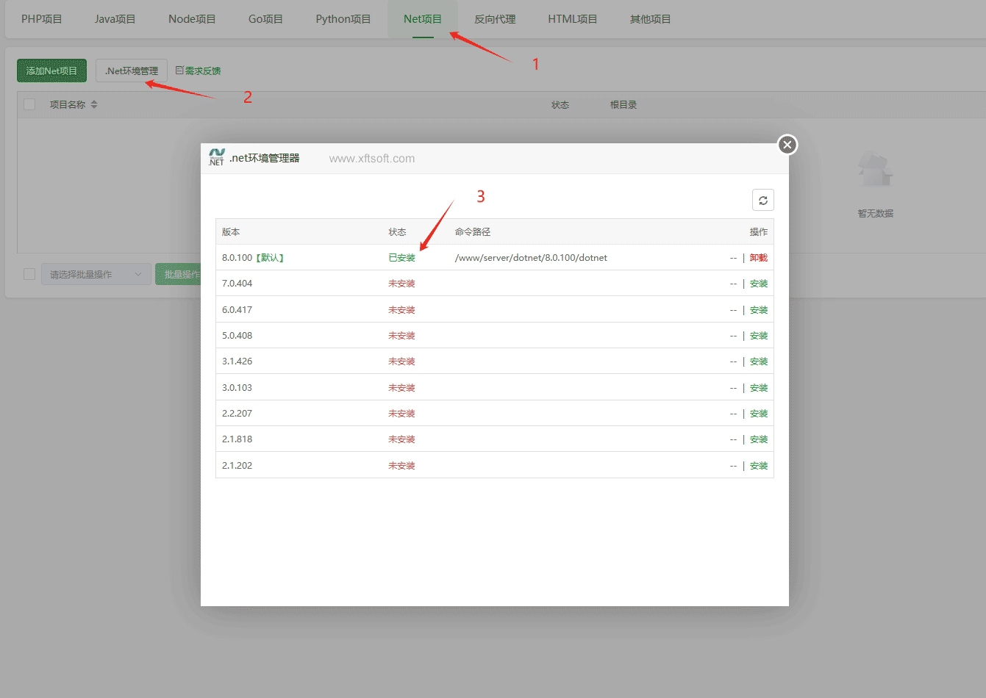Click the empty data placeholder icon 暂无数据
Image resolution: width=986 pixels, height=698 pixels.
click(875, 171)
